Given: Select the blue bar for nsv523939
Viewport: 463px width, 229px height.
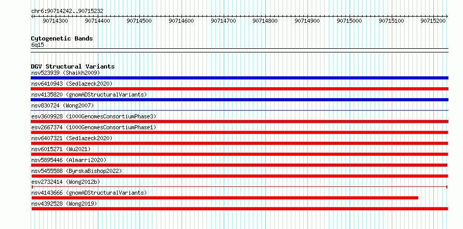Looking at the screenshot, I should (x=239, y=78).
